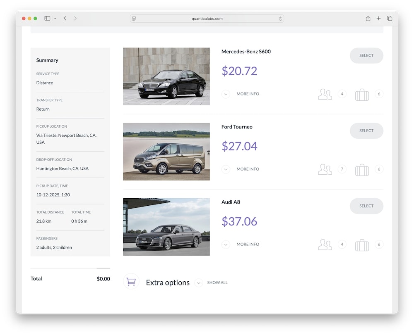Click the Mercedes-Benz S600 title

[x=246, y=52]
